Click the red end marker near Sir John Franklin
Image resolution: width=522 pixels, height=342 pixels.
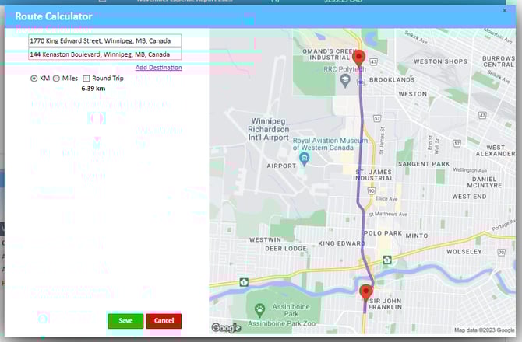point(366,292)
